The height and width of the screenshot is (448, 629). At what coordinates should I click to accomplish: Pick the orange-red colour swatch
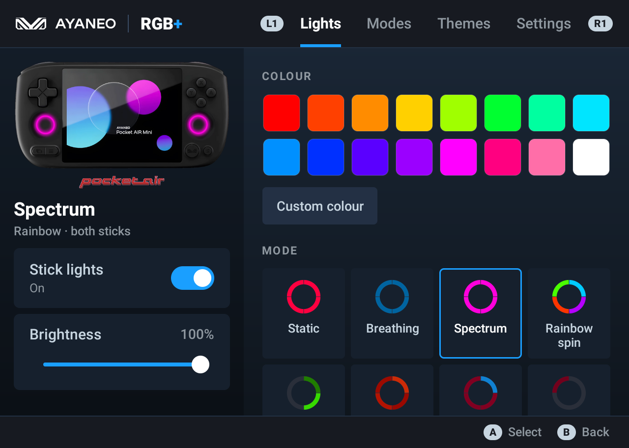(x=326, y=113)
